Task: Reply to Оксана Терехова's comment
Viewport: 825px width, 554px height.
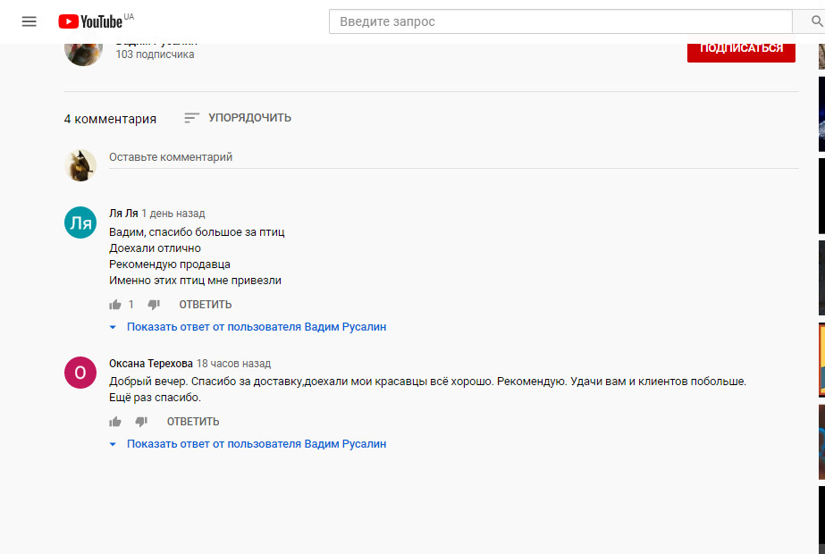Action: [x=193, y=422]
